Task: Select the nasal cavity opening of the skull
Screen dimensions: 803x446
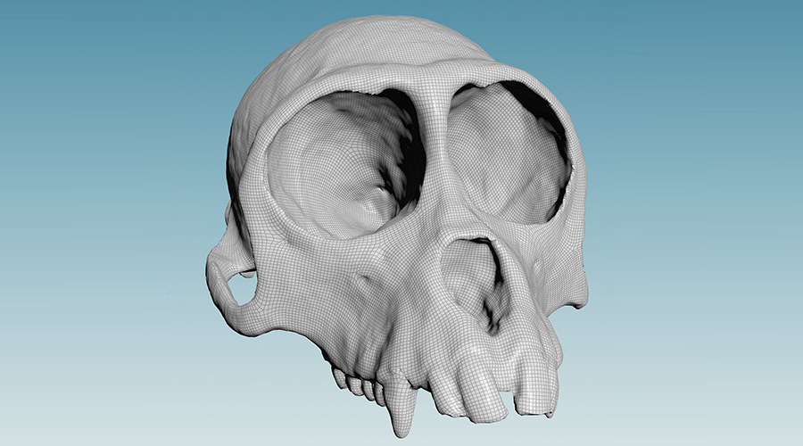Action: [x=471, y=277]
